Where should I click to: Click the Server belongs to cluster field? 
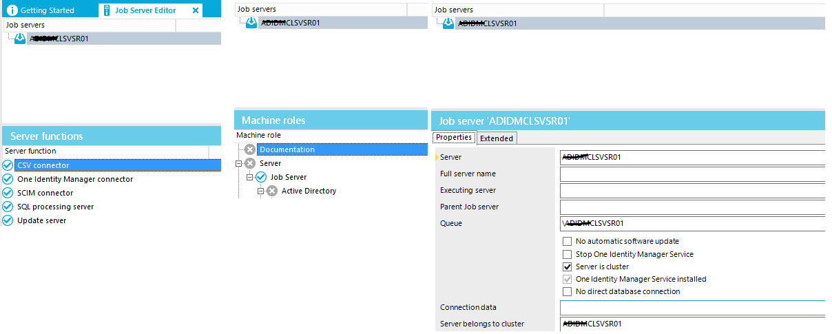click(x=692, y=324)
